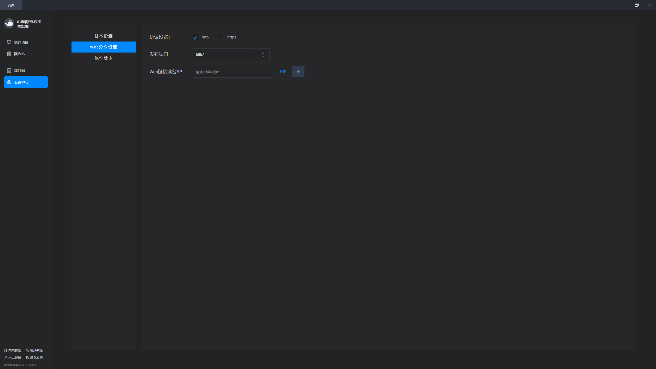Switch to Basic Settings (基本设置) tab
This screenshot has width=656, height=369.
[x=104, y=36]
